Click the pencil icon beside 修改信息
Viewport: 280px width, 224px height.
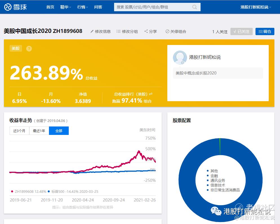coord(92,31)
